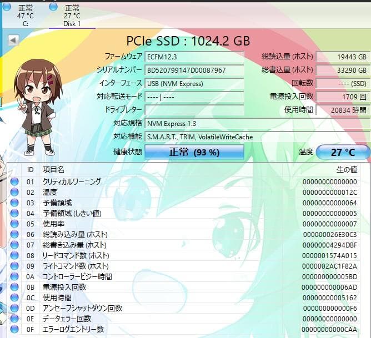Click the PCIe SSD : 1024.2 GB title

188,41
